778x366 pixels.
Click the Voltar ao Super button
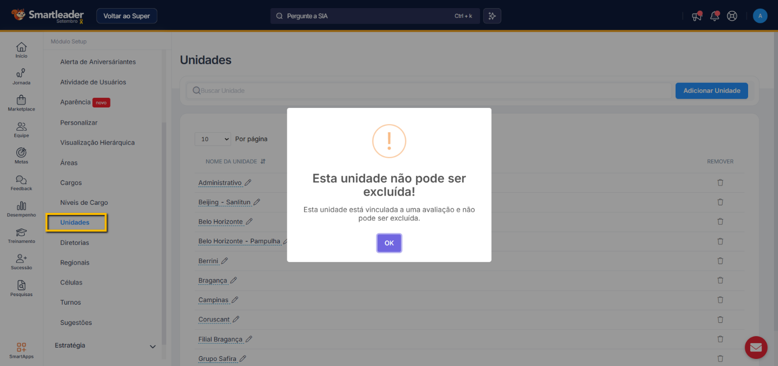coord(127,16)
